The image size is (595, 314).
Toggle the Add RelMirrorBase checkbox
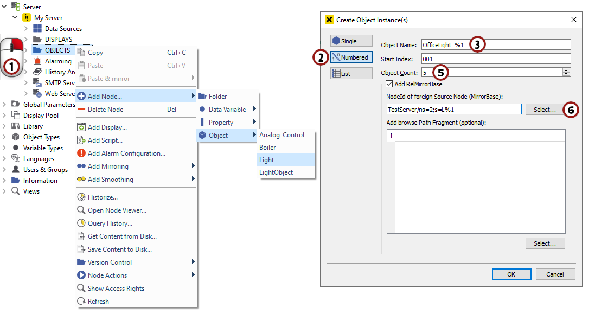click(x=389, y=84)
